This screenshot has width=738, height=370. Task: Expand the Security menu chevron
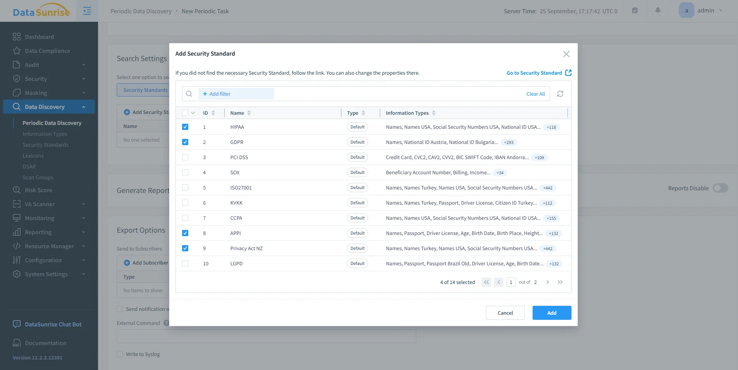click(83, 79)
